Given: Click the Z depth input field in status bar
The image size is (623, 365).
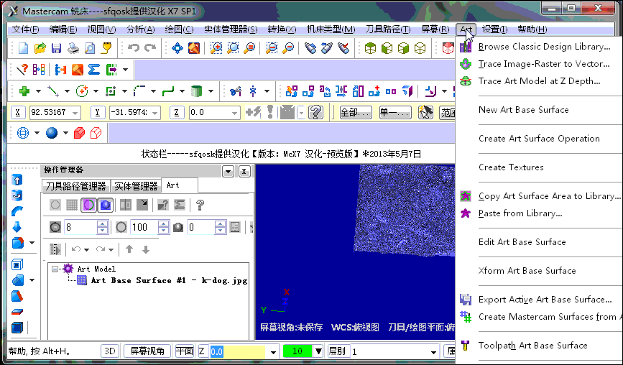Looking at the screenshot, I should pos(237,352).
